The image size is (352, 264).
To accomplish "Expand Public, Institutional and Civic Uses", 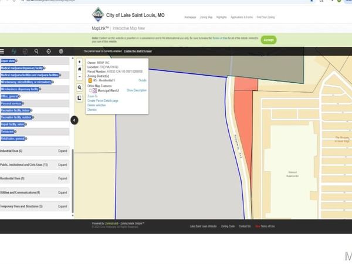I will 62,165.
